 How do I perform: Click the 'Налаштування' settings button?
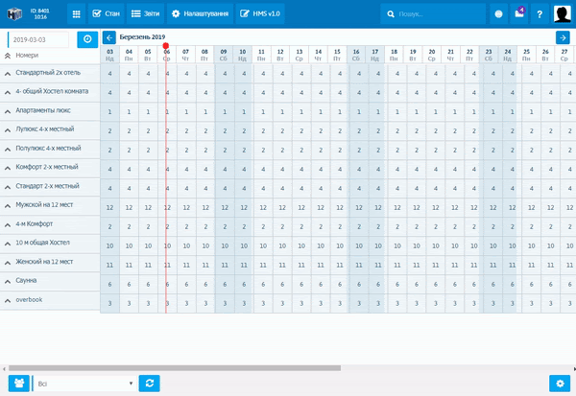[x=200, y=14]
